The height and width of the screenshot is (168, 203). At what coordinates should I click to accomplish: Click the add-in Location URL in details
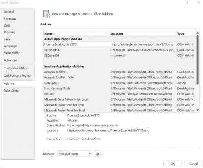(x=108, y=130)
